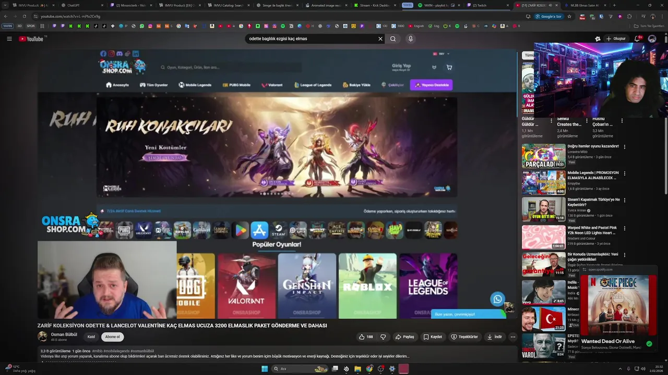Open 'Mobile Legends | PROMOSYON ELMASIYLA' video thumbnail
The width and height of the screenshot is (668, 375).
[x=543, y=182]
